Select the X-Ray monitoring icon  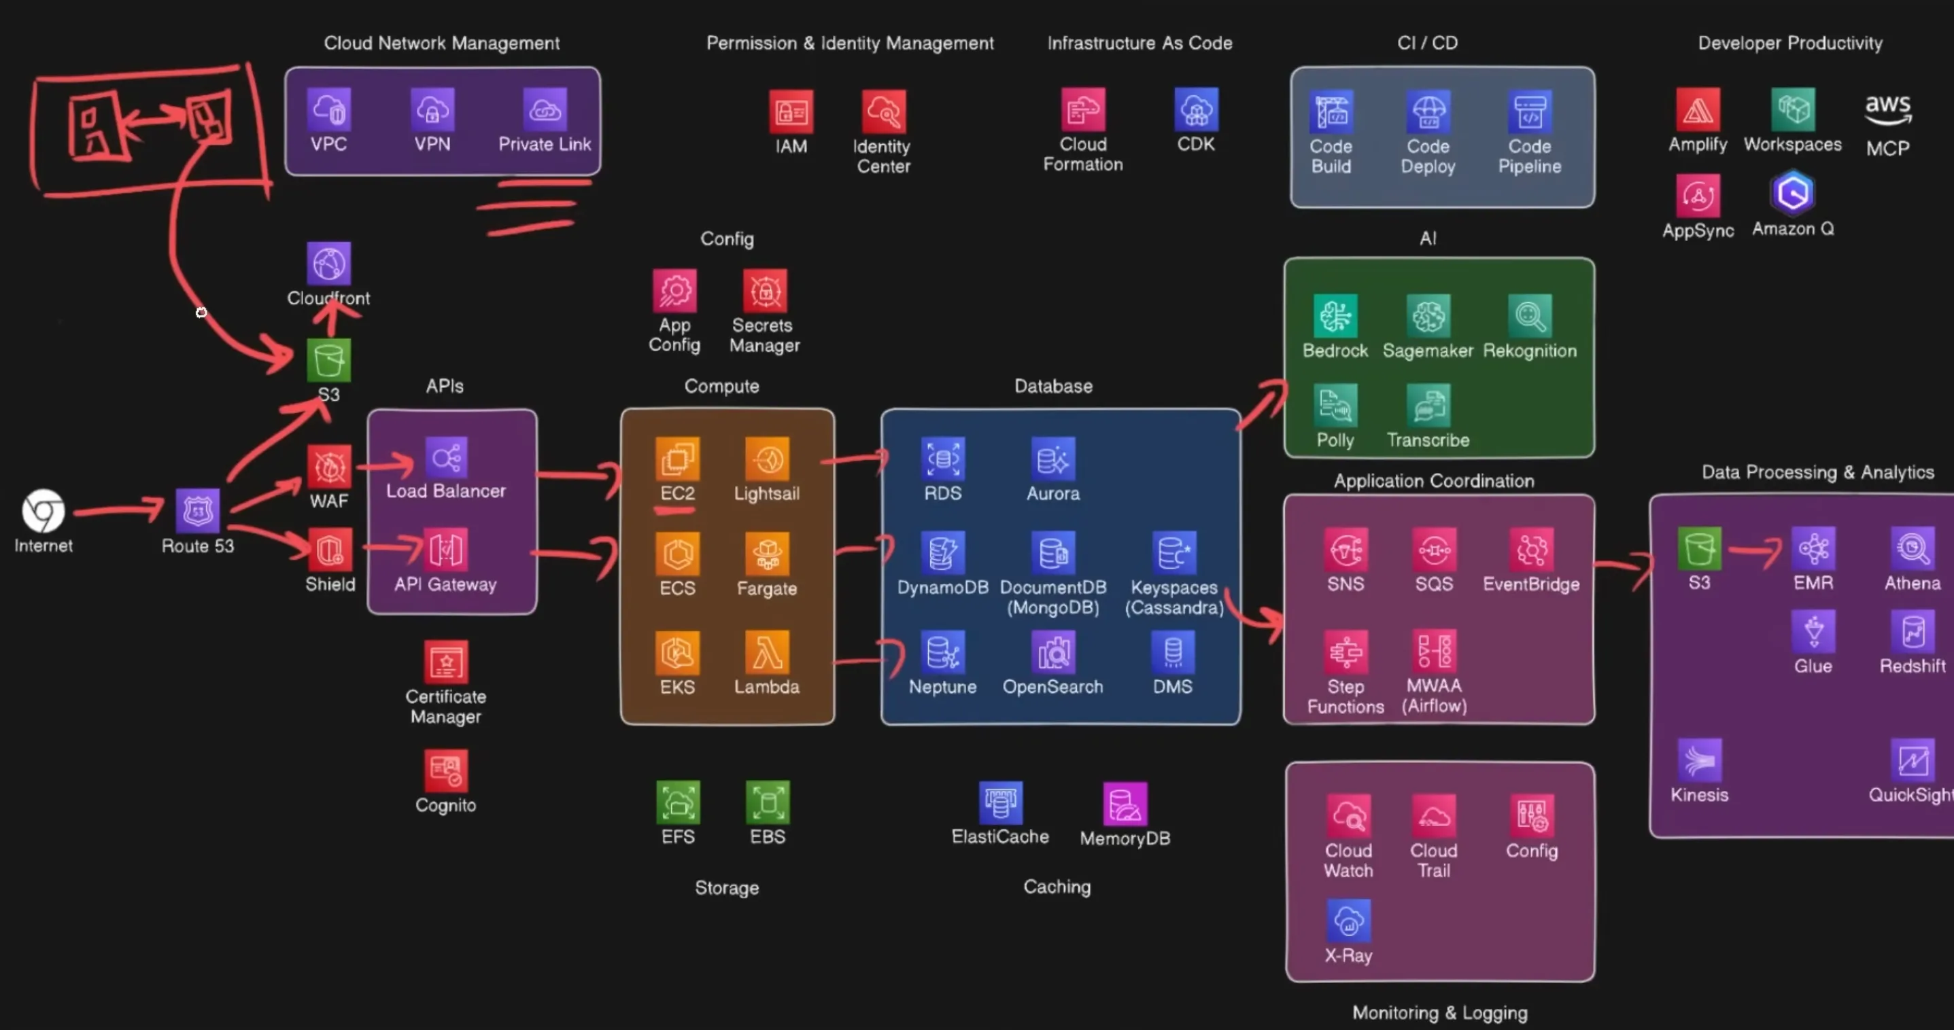pyautogui.click(x=1348, y=921)
